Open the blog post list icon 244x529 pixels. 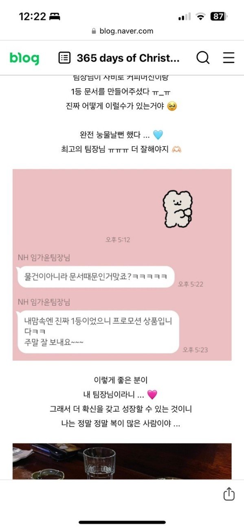[64, 58]
